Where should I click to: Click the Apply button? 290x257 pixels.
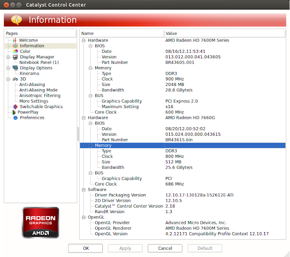point(125,248)
